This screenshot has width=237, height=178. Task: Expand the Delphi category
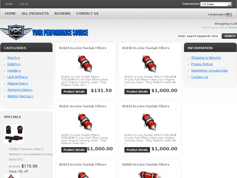[x=14, y=64]
